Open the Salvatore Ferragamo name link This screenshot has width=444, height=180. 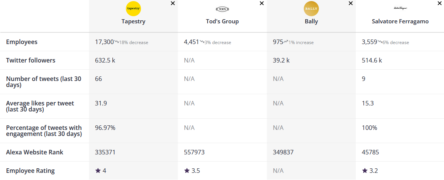click(400, 21)
